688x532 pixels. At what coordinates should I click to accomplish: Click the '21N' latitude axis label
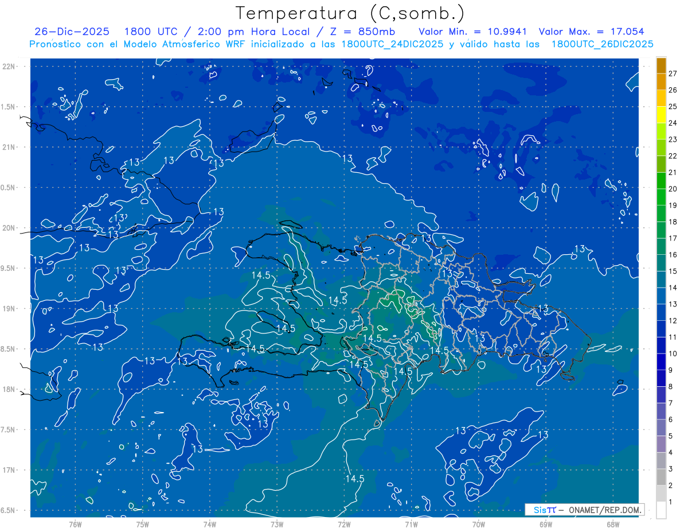(9, 147)
